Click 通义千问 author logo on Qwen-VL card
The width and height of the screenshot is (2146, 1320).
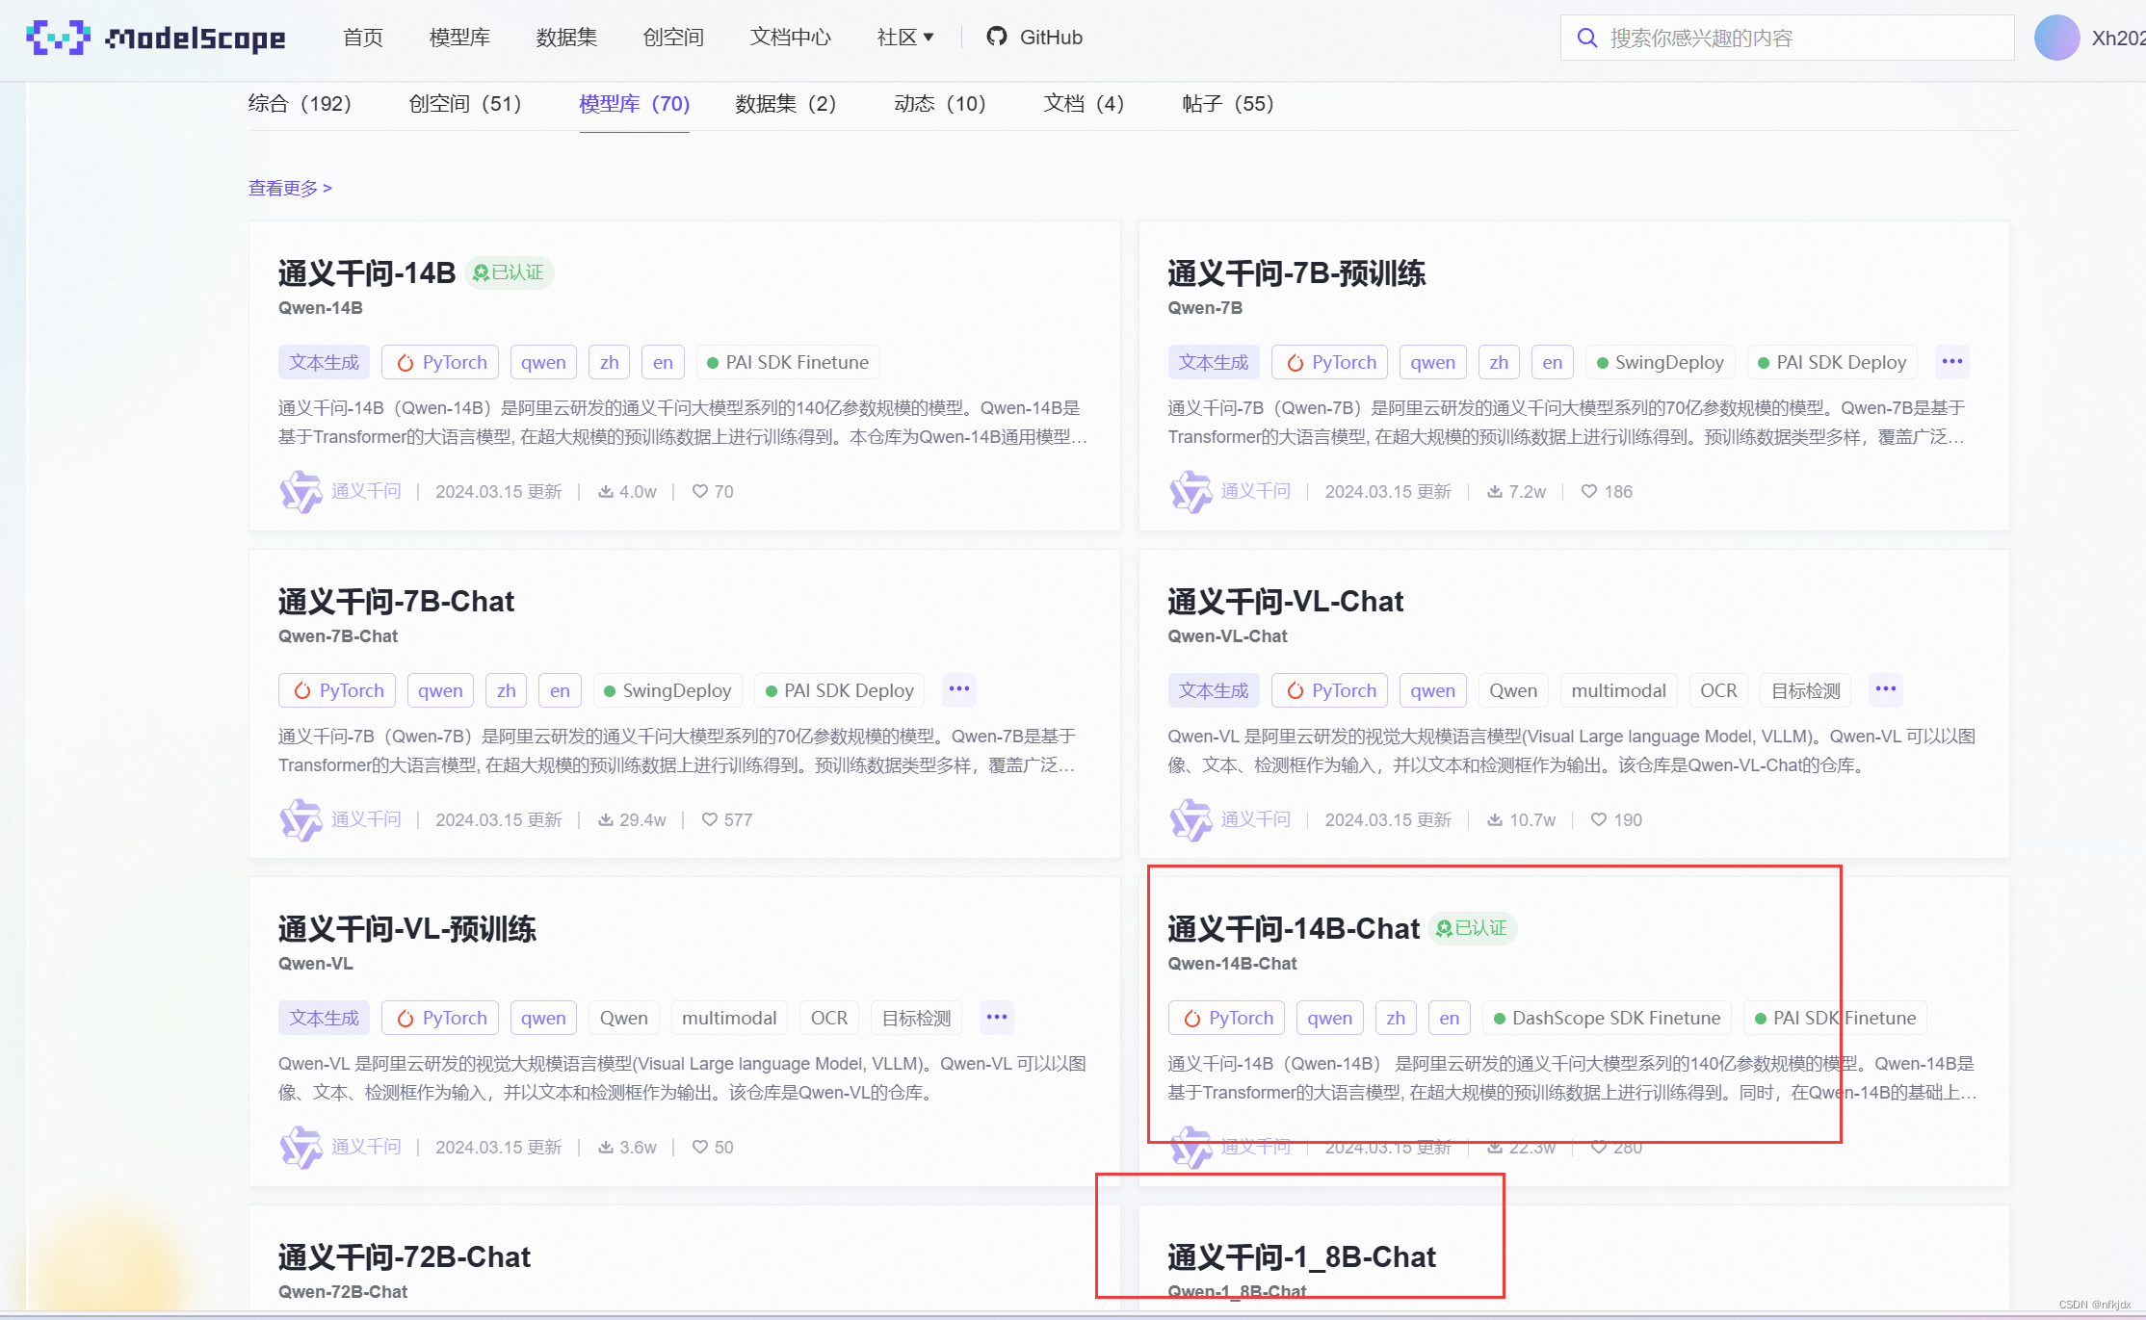pyautogui.click(x=301, y=1147)
